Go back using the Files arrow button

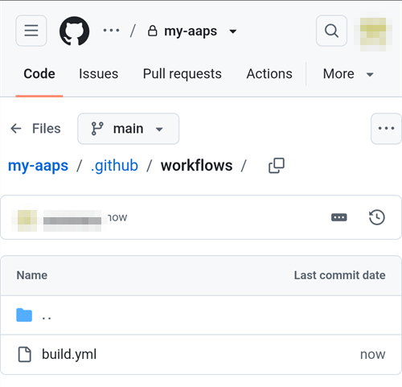35,129
